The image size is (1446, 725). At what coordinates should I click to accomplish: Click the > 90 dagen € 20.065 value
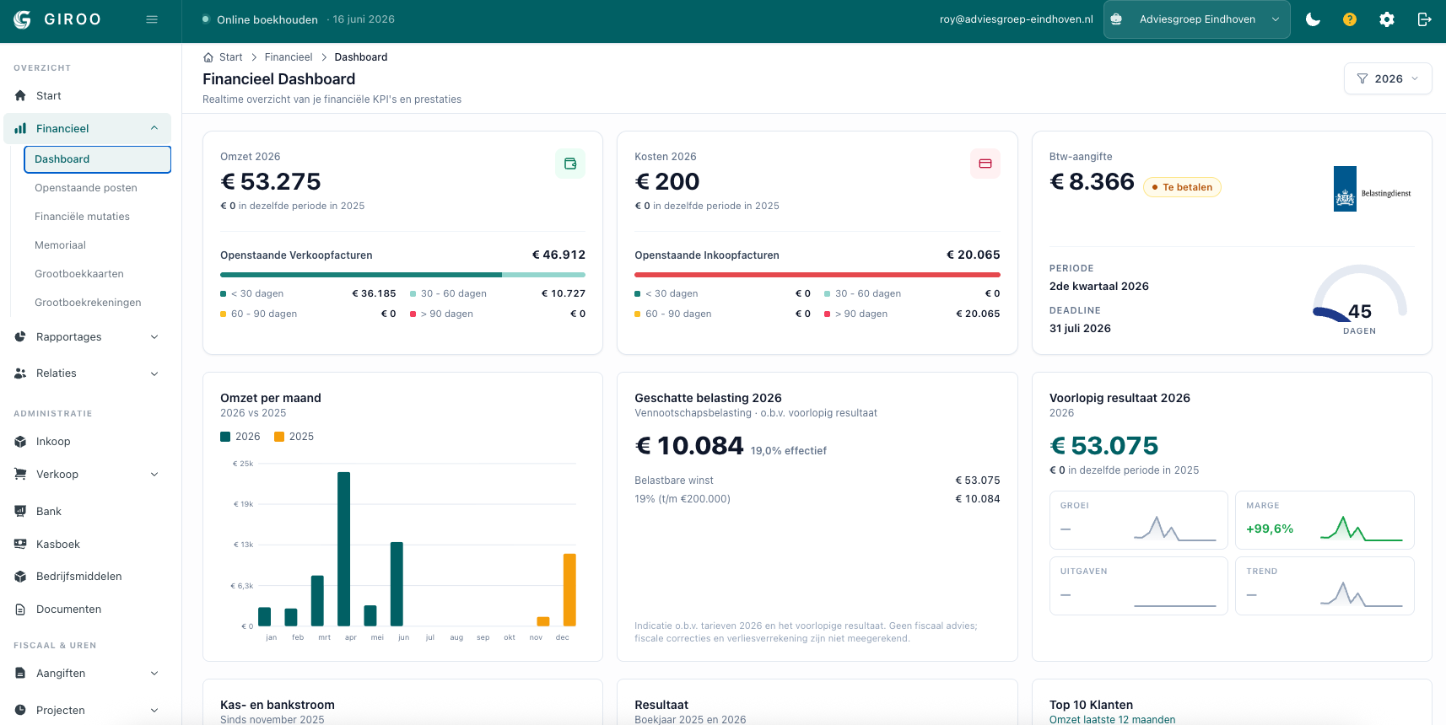point(978,314)
